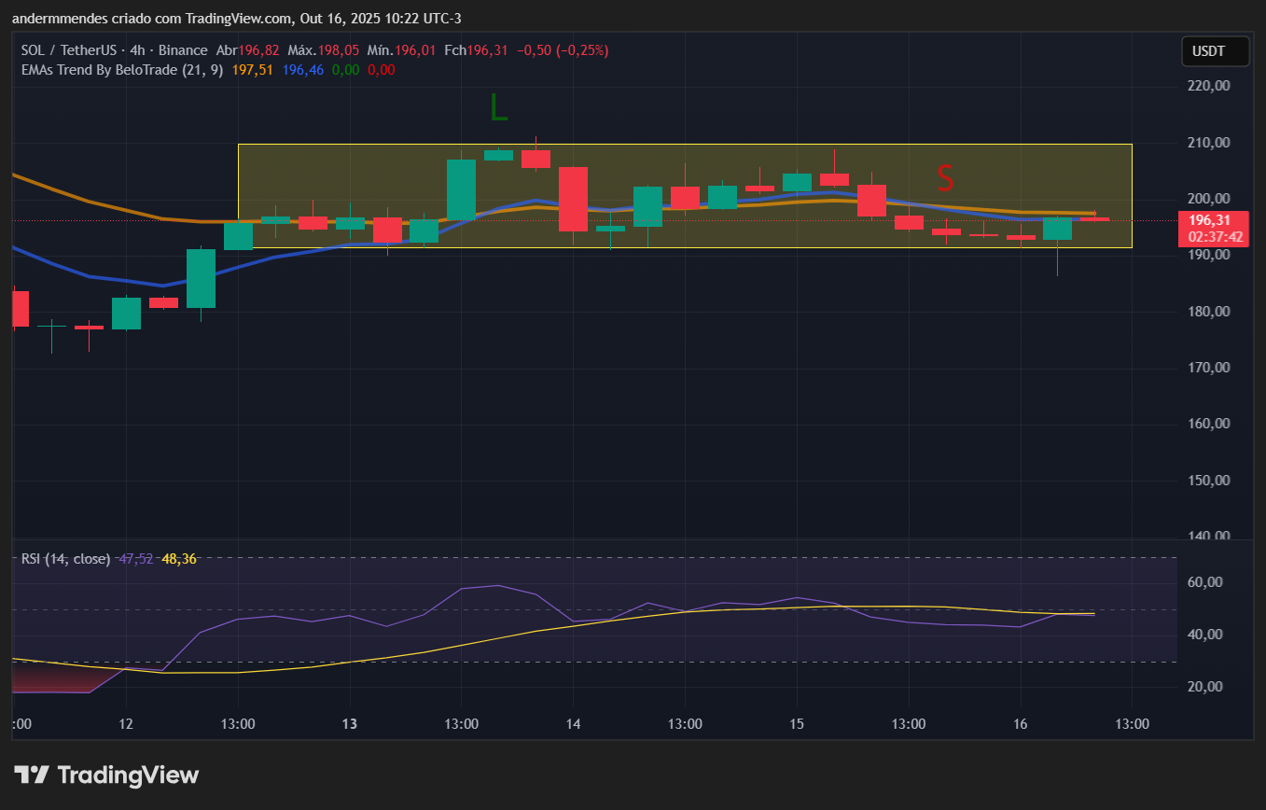Viewport: 1266px width, 810px height.
Task: Select the RSI (14, close) indicator label
Action: (x=65, y=559)
